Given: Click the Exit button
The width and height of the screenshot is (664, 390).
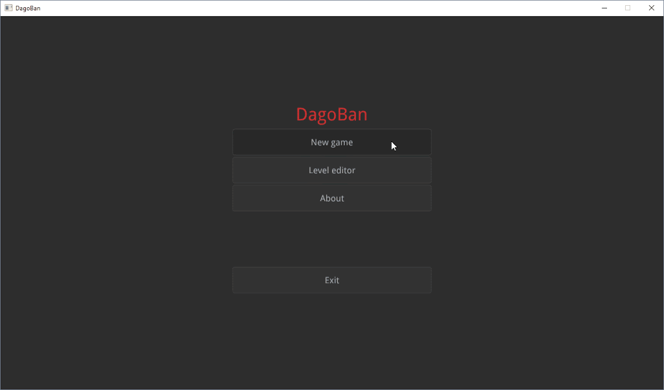Looking at the screenshot, I should [331, 280].
